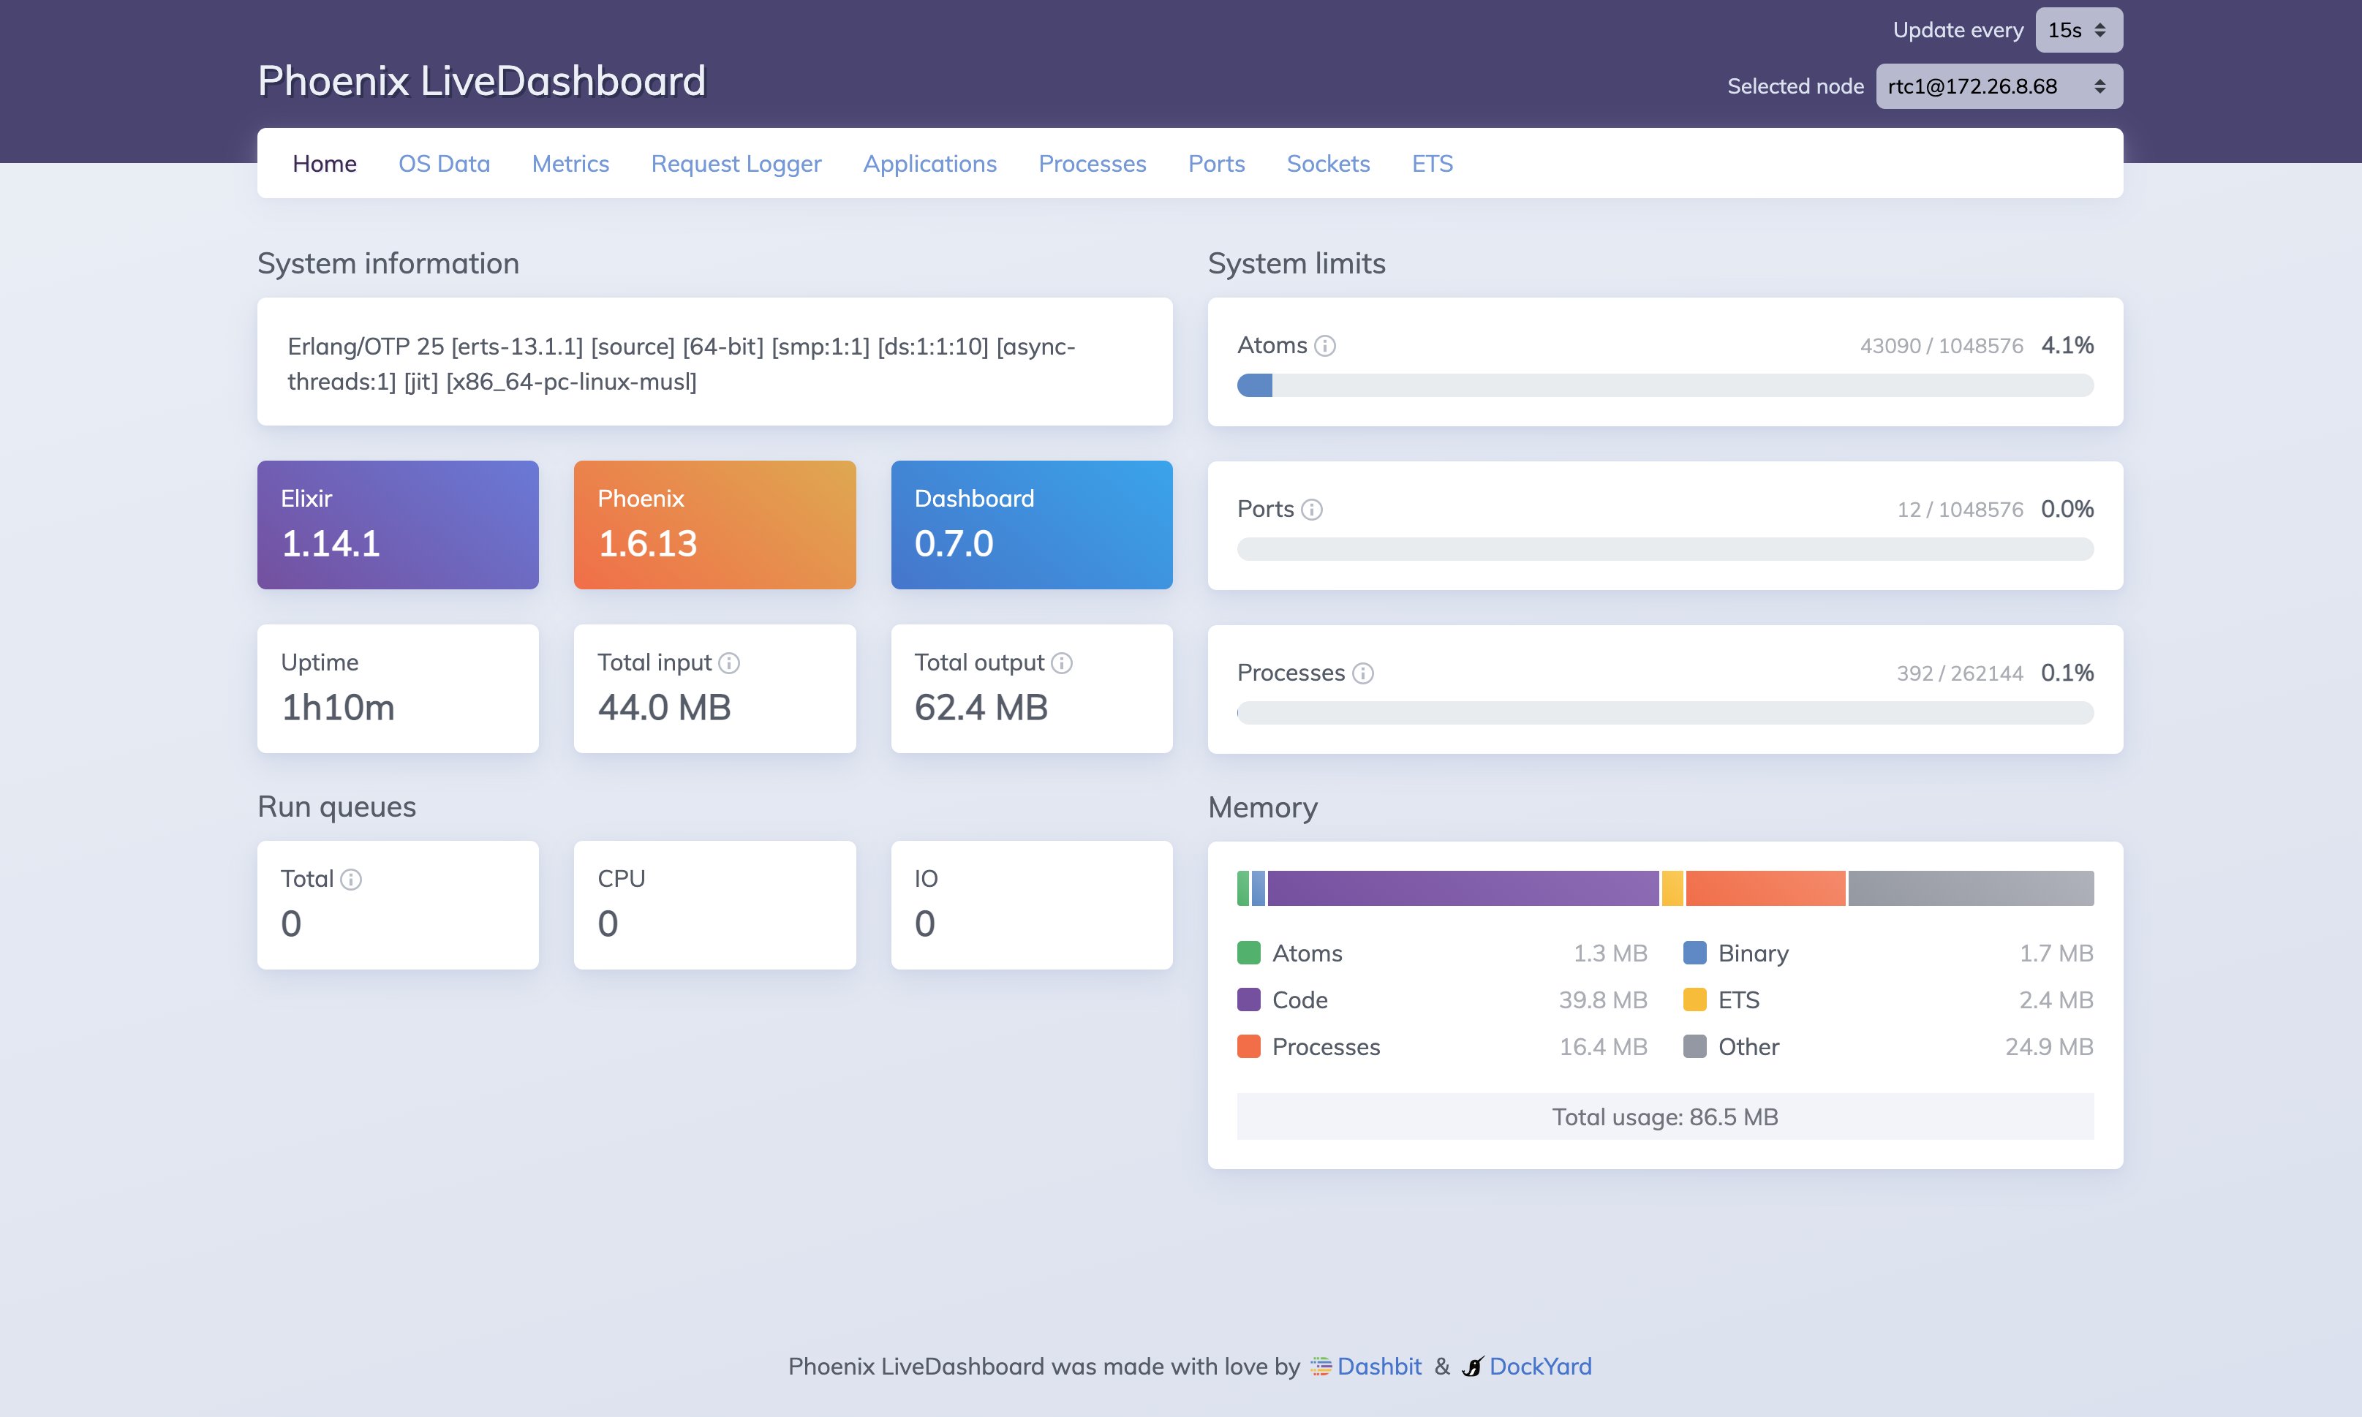Click the CPU run queue card

715,905
